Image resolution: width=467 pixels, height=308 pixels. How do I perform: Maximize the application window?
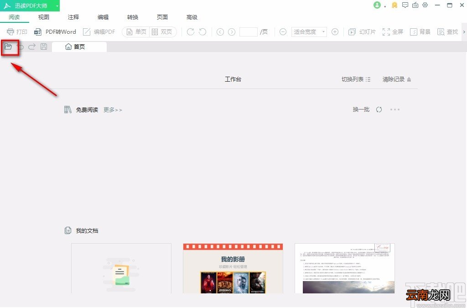[450, 5]
